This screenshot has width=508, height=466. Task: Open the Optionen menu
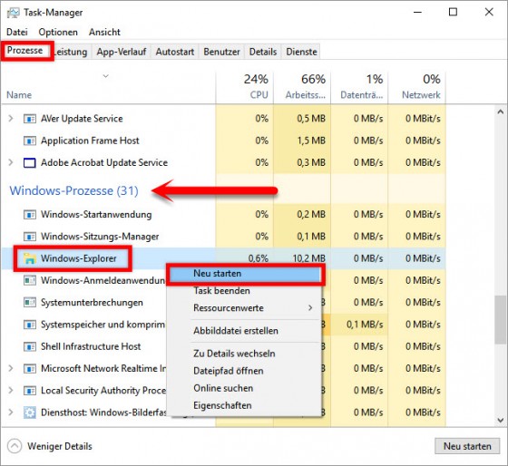coord(58,32)
